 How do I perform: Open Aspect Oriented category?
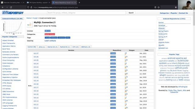pyautogui.click(x=8, y=40)
